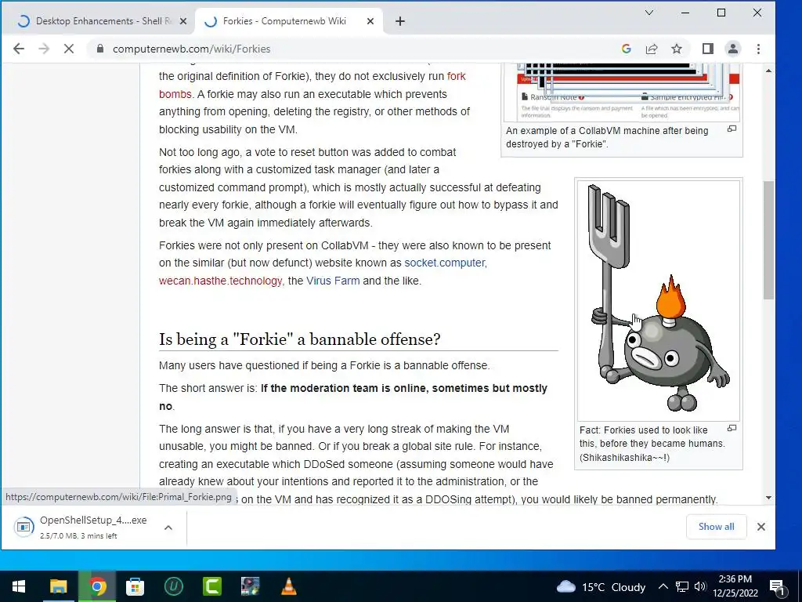802x602 pixels.
Task: Stop loading the page
Action: (69, 49)
